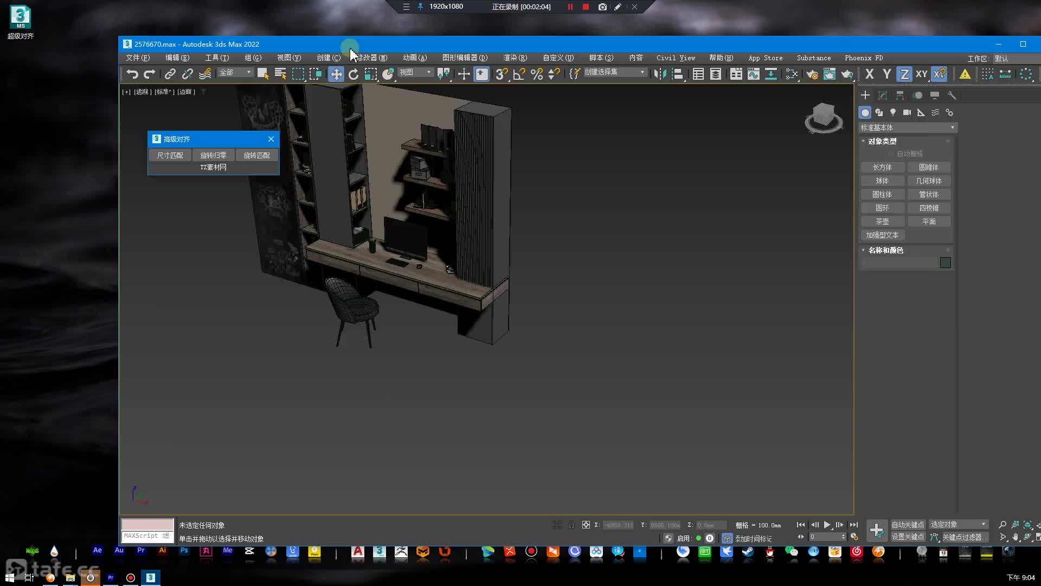This screenshot has width=1041, height=586.
Task: Restrict to XY plane constraint
Action: click(922, 74)
